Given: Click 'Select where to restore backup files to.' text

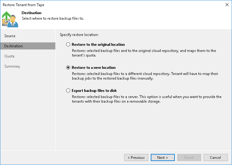Looking at the screenshot, I should coord(53,18).
